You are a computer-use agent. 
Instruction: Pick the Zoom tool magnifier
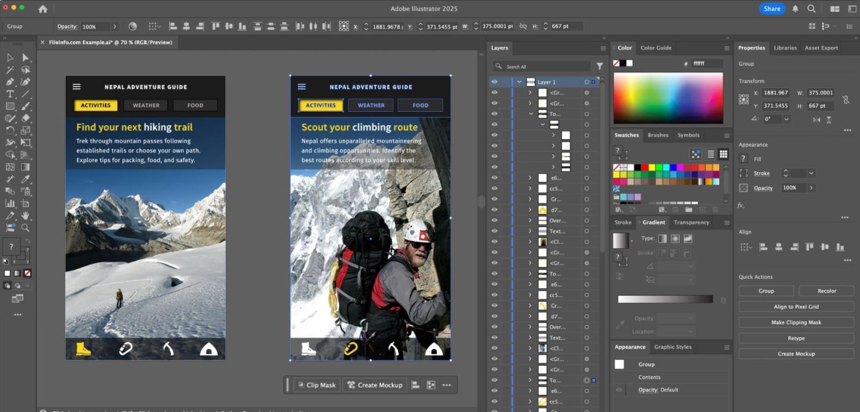pos(25,228)
